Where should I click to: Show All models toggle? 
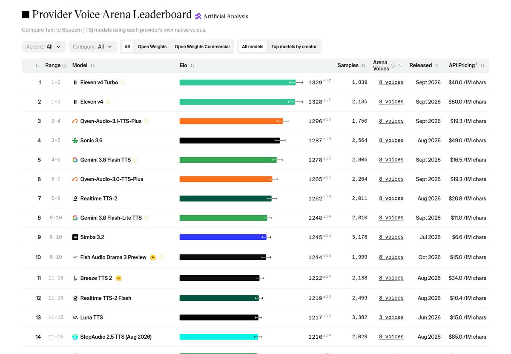253,47
